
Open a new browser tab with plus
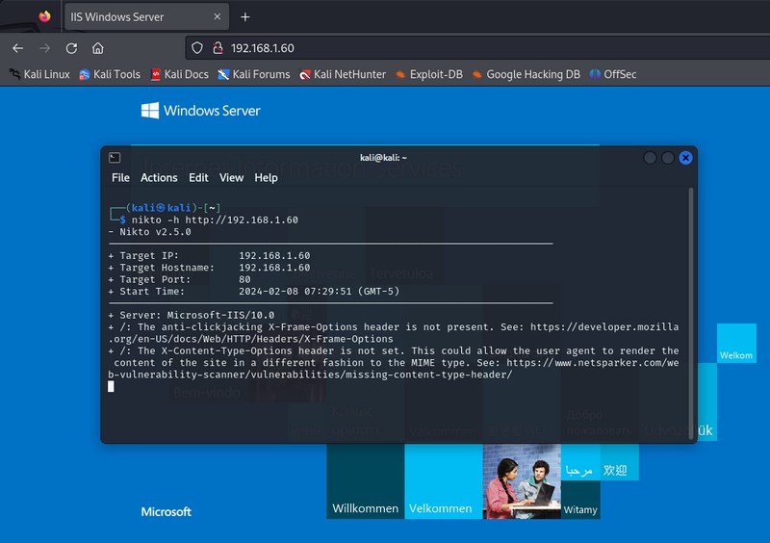pyautogui.click(x=245, y=17)
